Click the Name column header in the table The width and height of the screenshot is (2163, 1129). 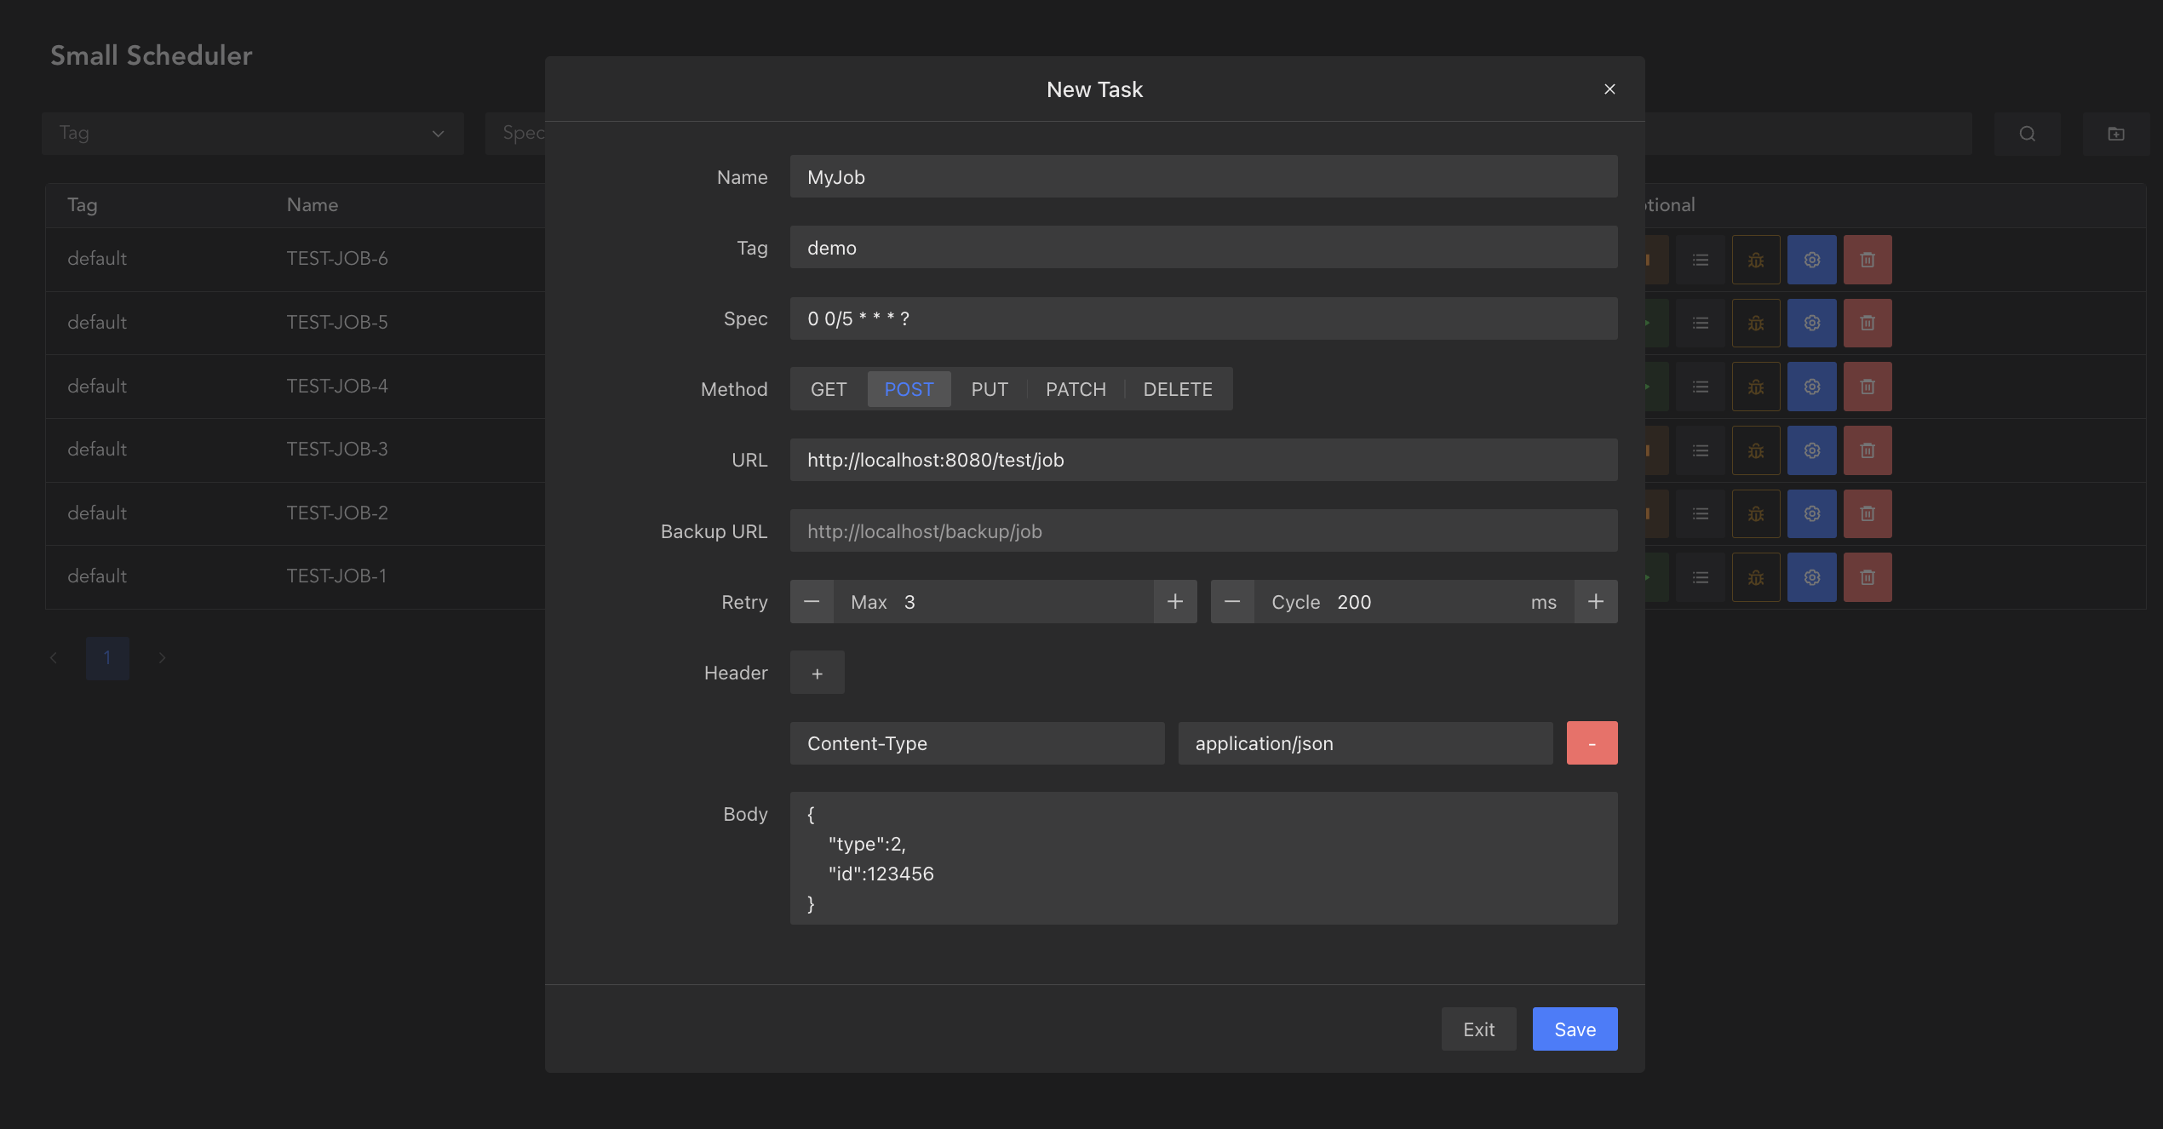(312, 205)
